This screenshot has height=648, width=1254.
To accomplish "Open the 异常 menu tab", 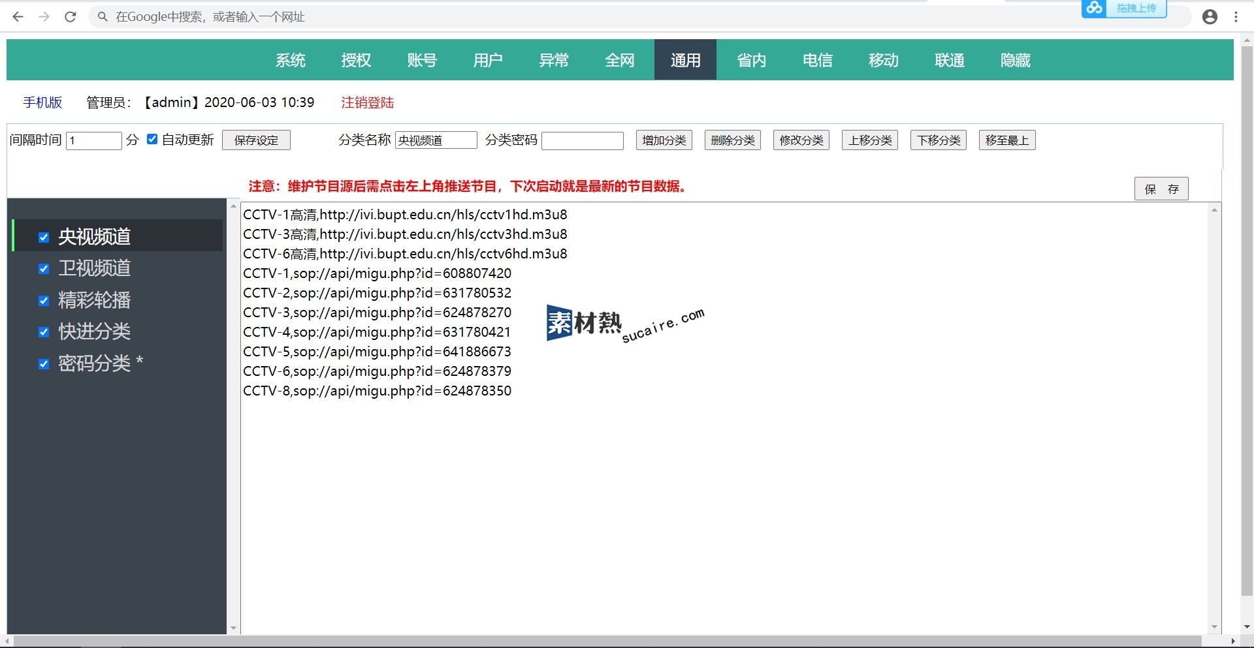I will click(554, 60).
